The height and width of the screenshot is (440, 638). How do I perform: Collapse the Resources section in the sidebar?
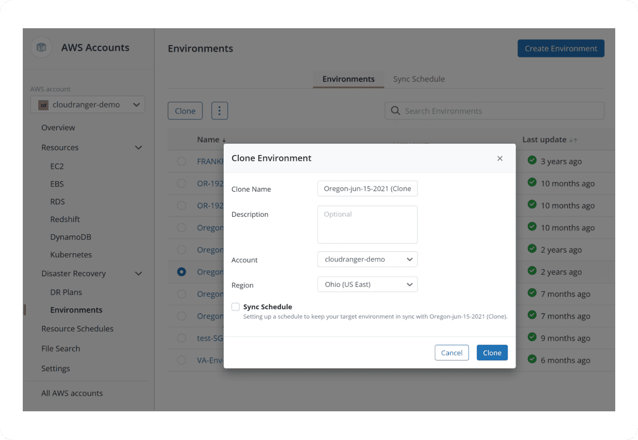138,147
